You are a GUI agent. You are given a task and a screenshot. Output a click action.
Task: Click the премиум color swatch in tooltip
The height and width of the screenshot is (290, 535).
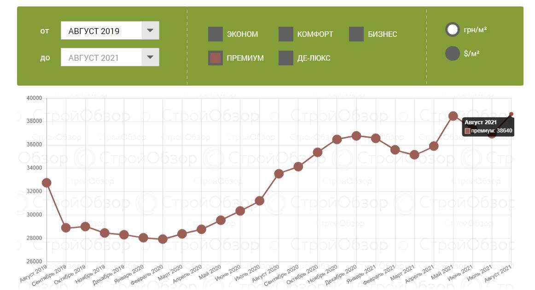pos(467,131)
